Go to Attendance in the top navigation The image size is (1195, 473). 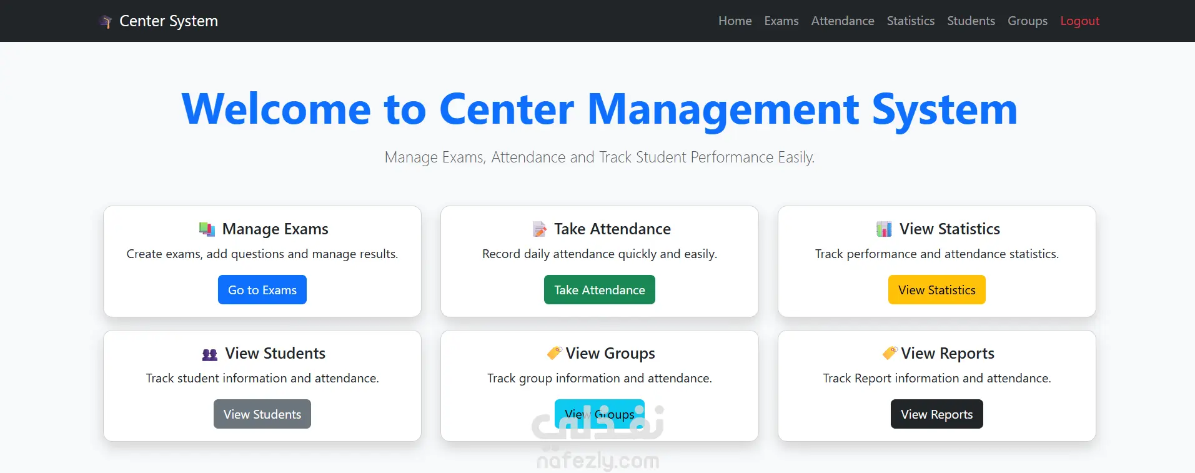point(842,21)
